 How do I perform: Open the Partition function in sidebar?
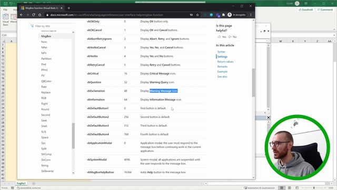pyautogui.click(x=46, y=59)
